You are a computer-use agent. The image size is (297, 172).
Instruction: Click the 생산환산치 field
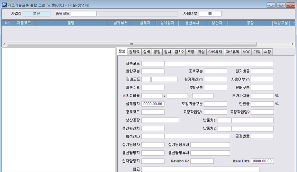(153, 128)
